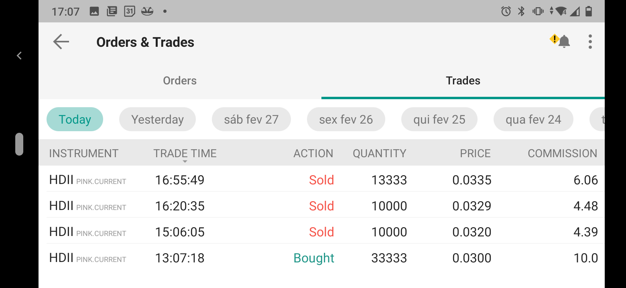Tap the calendar 31 status icon
The width and height of the screenshot is (626, 288).
(x=129, y=11)
